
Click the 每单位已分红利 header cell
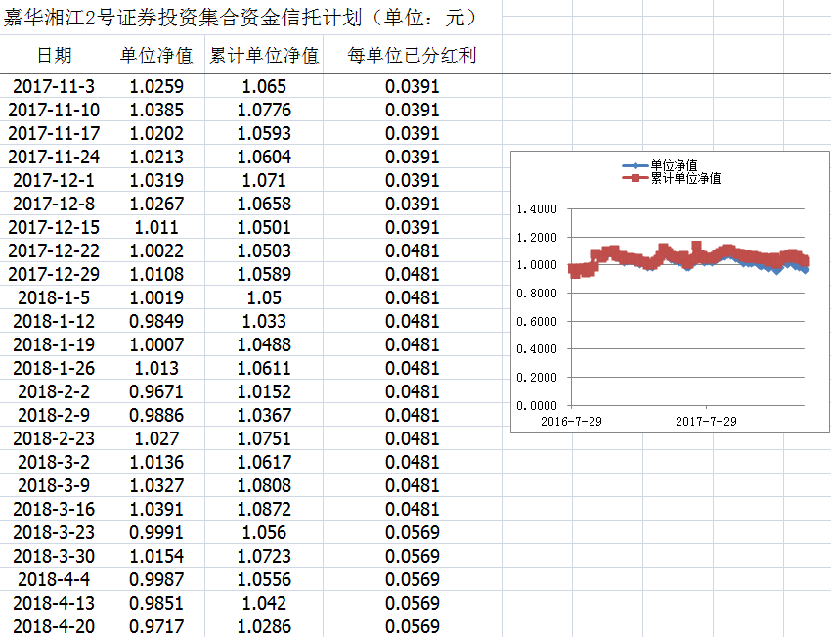(412, 55)
